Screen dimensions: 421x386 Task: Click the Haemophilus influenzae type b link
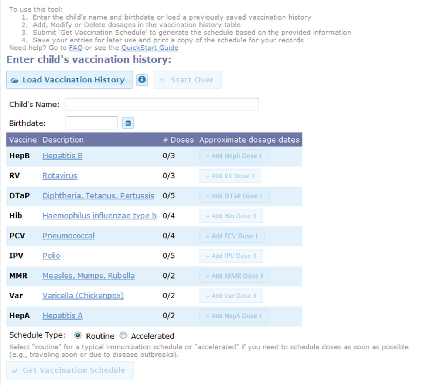coord(99,216)
